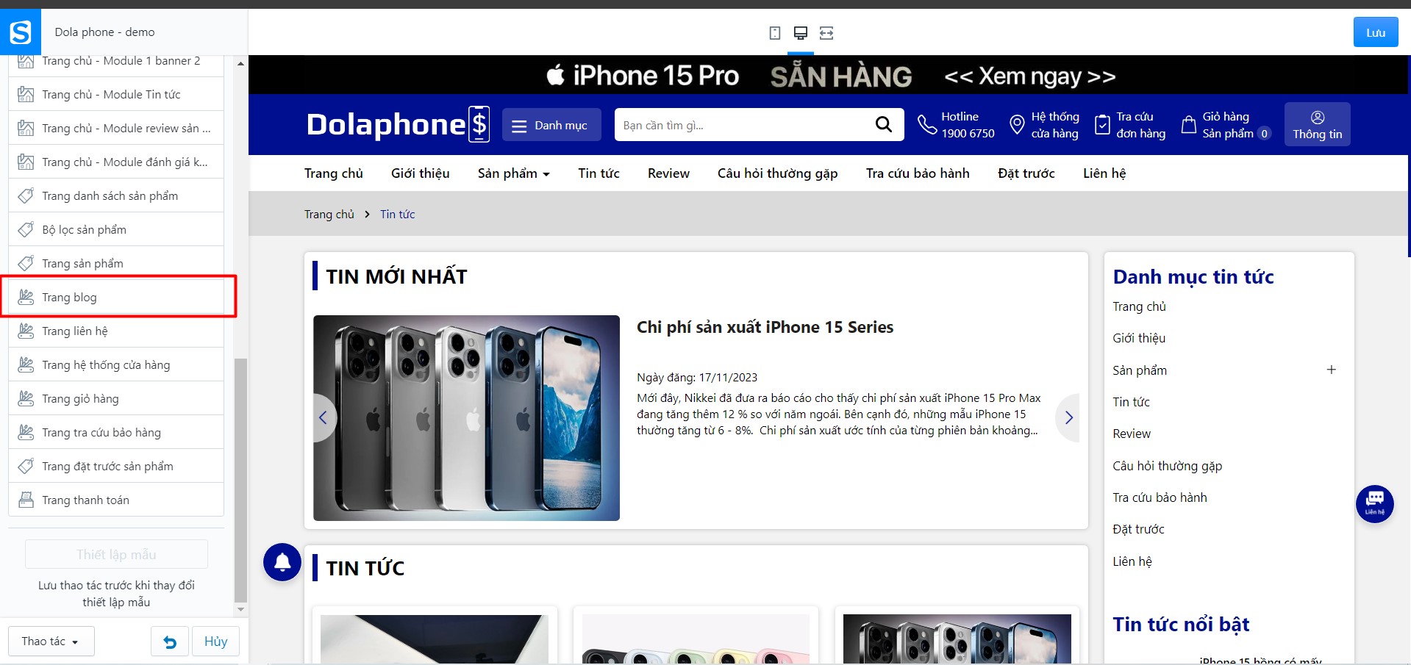Open Liên hệ in the navigation bar
The image size is (1411, 665).
[x=1104, y=173]
